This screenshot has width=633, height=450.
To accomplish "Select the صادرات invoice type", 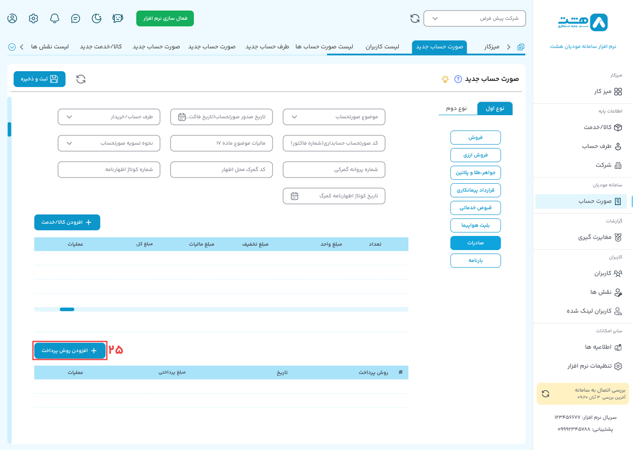I will tap(475, 243).
